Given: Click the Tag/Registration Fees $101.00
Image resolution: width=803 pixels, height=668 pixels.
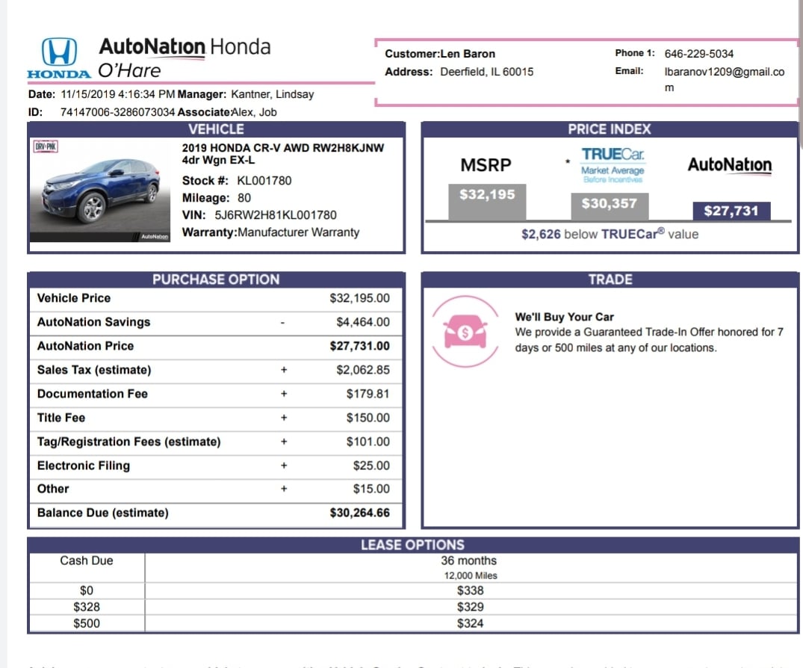Looking at the screenshot, I should point(368,442).
